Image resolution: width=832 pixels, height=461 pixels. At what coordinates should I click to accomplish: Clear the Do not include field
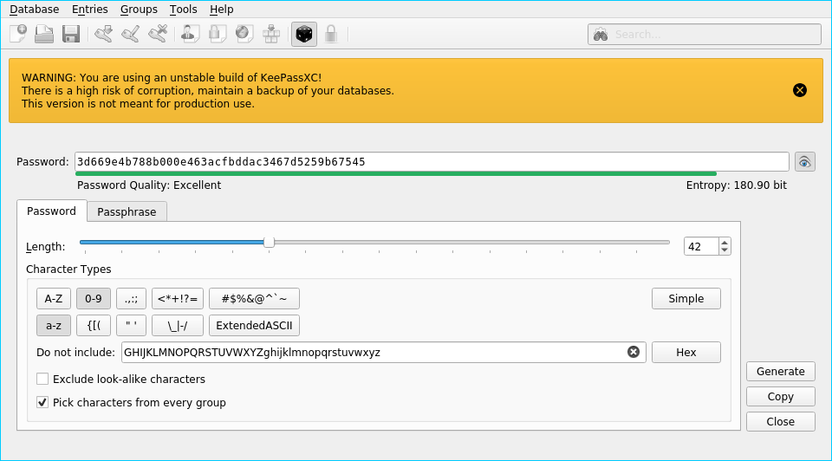click(x=633, y=352)
